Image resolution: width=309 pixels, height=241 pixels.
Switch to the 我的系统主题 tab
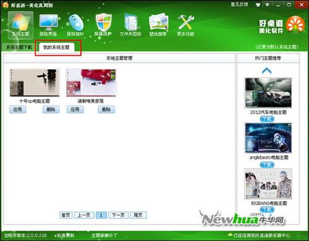coord(56,48)
